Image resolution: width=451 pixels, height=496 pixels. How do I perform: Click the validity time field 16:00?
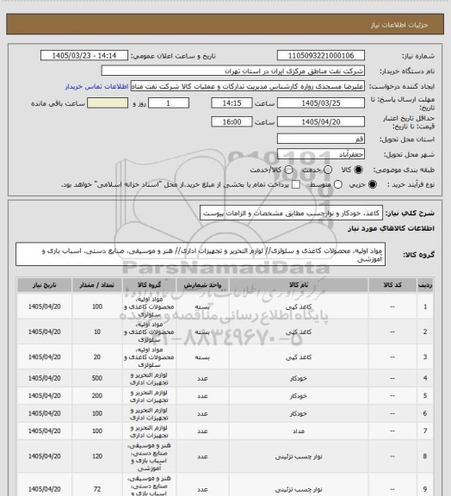pyautogui.click(x=232, y=121)
